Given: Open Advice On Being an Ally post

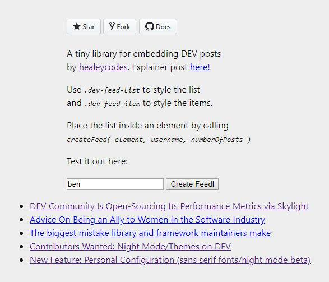Looking at the screenshot, I should [x=147, y=220].
